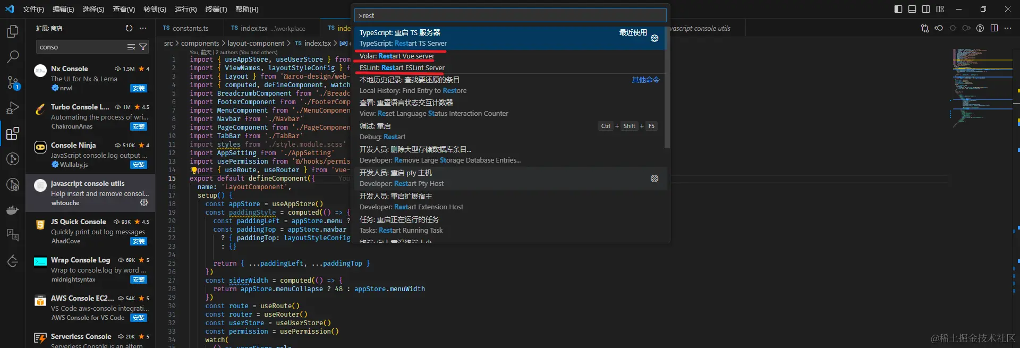Open the Docker view in activity bar

(13, 210)
